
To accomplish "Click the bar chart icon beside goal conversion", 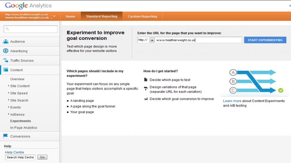I will pyautogui.click(x=146, y=99).
